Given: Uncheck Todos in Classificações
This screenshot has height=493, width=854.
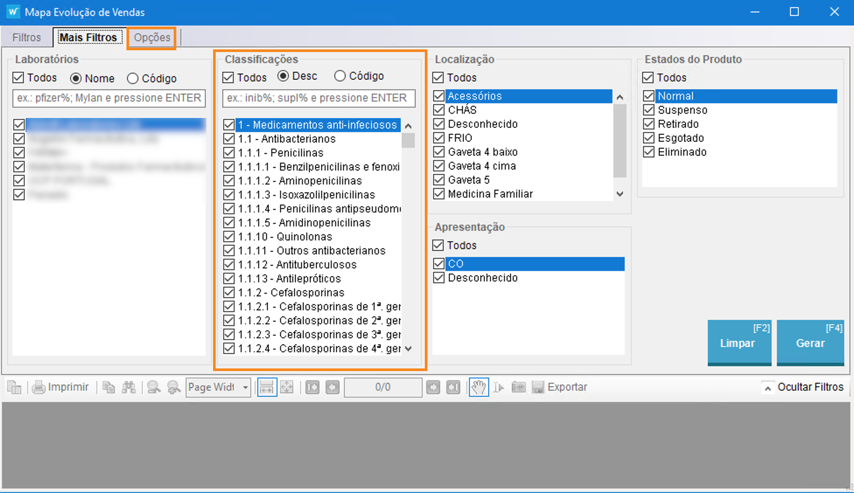Looking at the screenshot, I should [228, 78].
